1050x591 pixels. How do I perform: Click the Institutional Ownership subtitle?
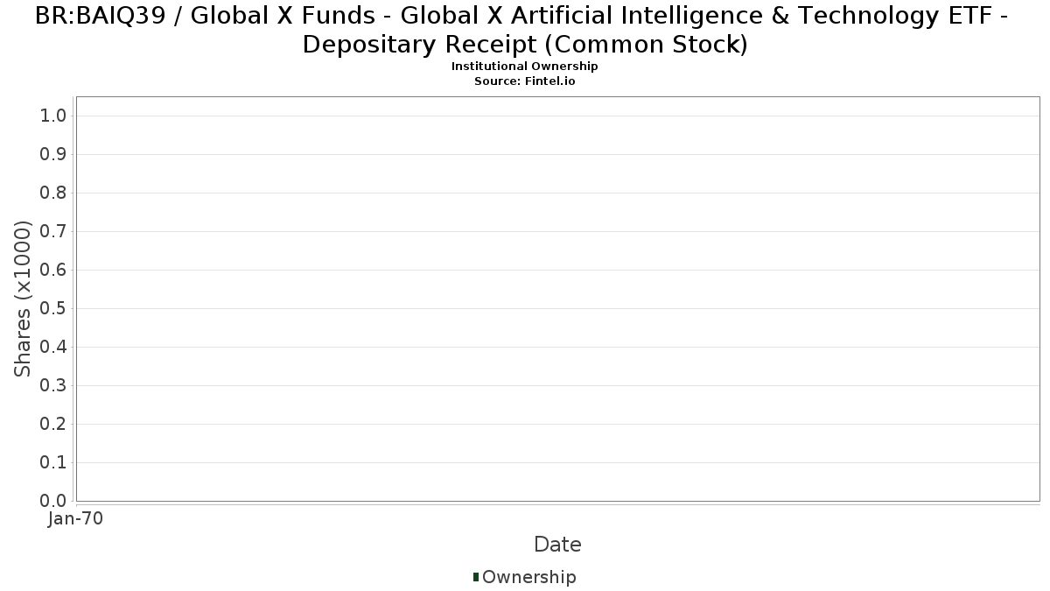click(x=525, y=67)
